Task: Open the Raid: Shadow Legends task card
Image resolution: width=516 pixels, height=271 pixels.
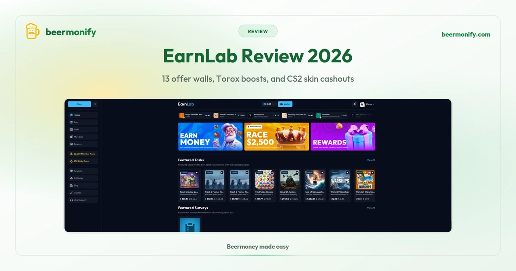Action: [x=189, y=185]
